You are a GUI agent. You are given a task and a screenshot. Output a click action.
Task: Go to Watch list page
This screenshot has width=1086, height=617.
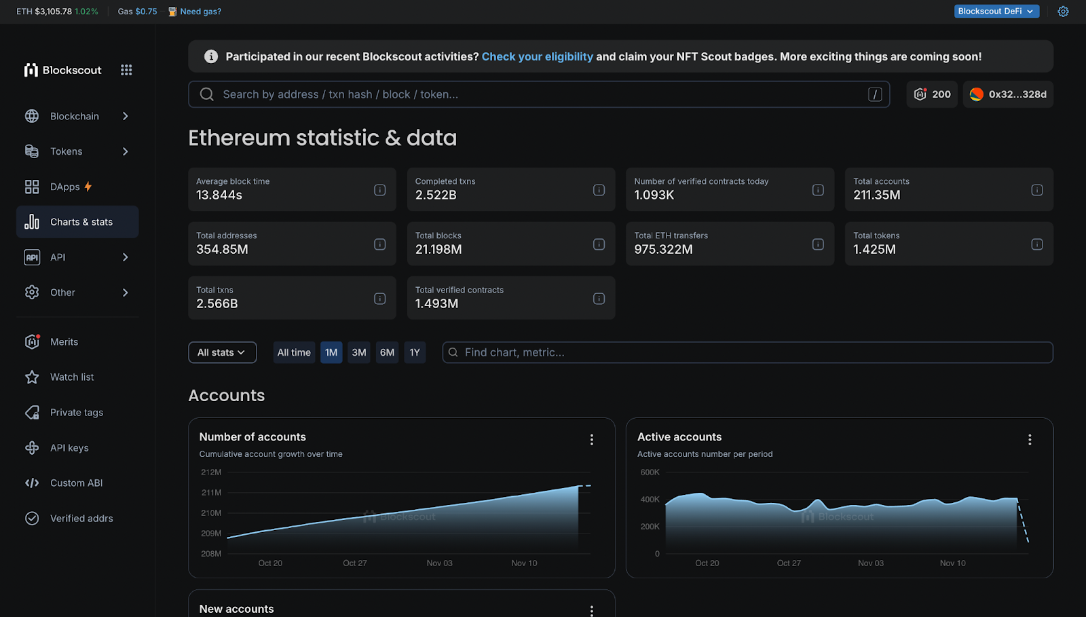[77, 377]
